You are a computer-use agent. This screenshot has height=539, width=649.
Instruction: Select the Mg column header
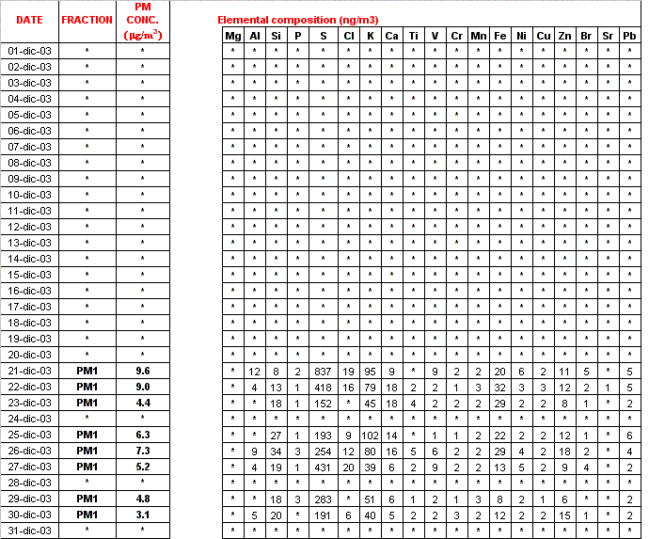click(233, 36)
